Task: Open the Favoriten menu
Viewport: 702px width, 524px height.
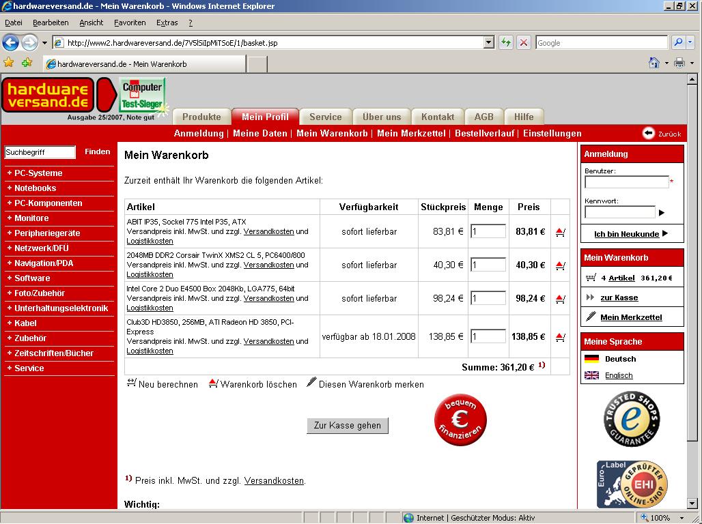Action: [130, 23]
